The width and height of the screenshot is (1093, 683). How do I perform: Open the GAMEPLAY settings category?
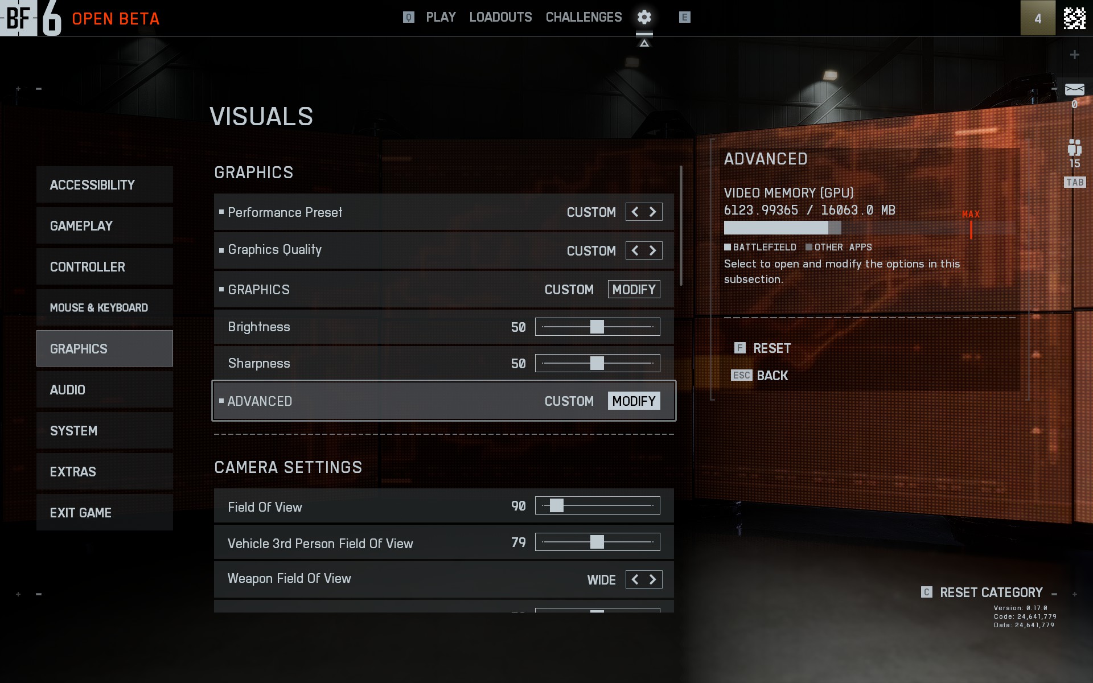coord(105,225)
